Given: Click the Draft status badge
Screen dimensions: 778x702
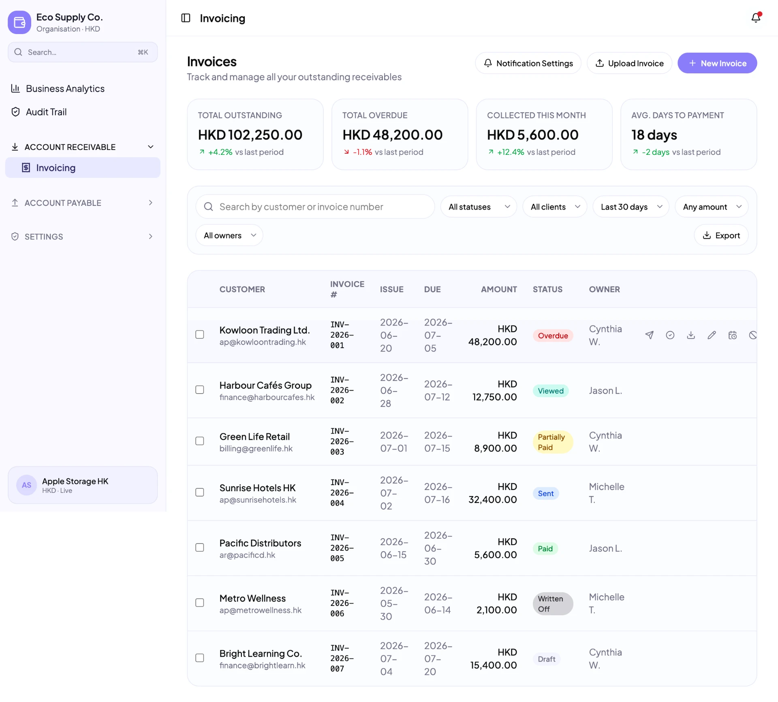Looking at the screenshot, I should tap(547, 659).
